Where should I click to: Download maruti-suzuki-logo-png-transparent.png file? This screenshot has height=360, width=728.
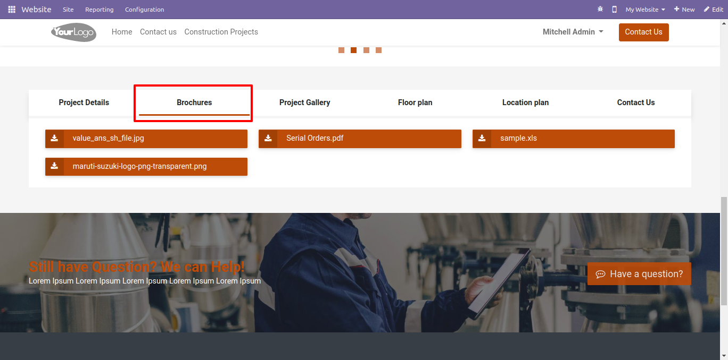146,166
